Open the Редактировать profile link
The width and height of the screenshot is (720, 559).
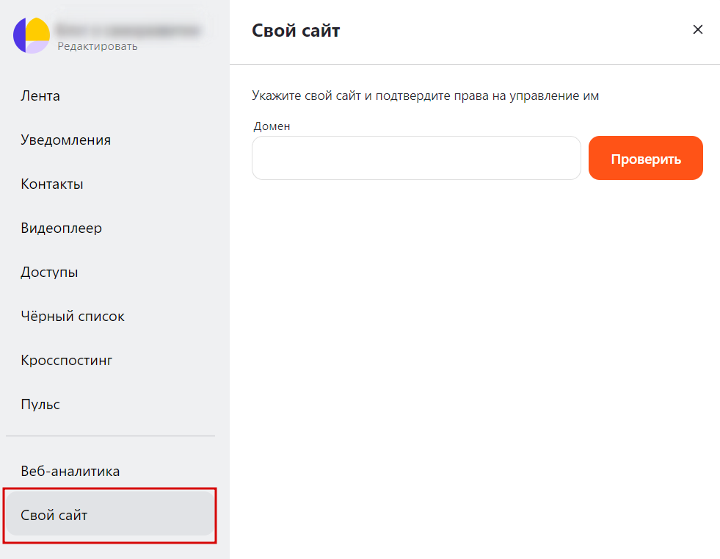[98, 46]
